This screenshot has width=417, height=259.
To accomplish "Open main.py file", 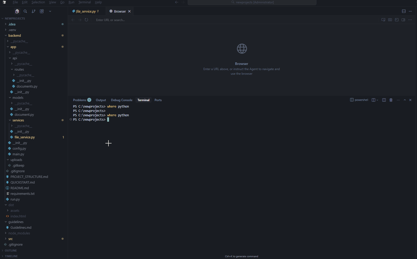I will (x=34, y=154).
